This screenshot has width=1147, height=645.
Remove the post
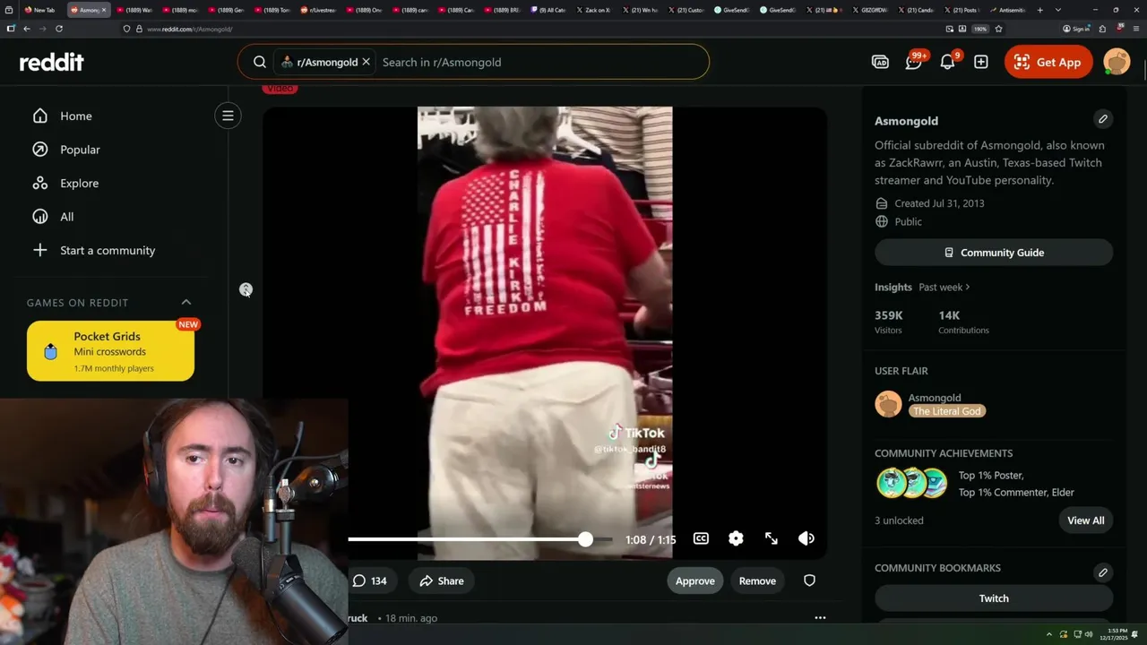(757, 580)
